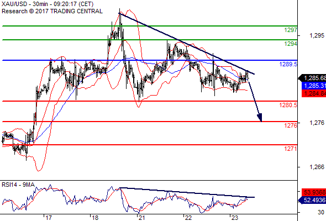Click the RSI14 - 9MA indicator title
Viewport: 326px width, 221px height.
pos(18,185)
